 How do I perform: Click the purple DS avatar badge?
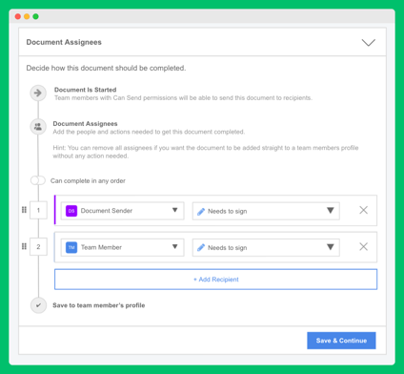(71, 211)
